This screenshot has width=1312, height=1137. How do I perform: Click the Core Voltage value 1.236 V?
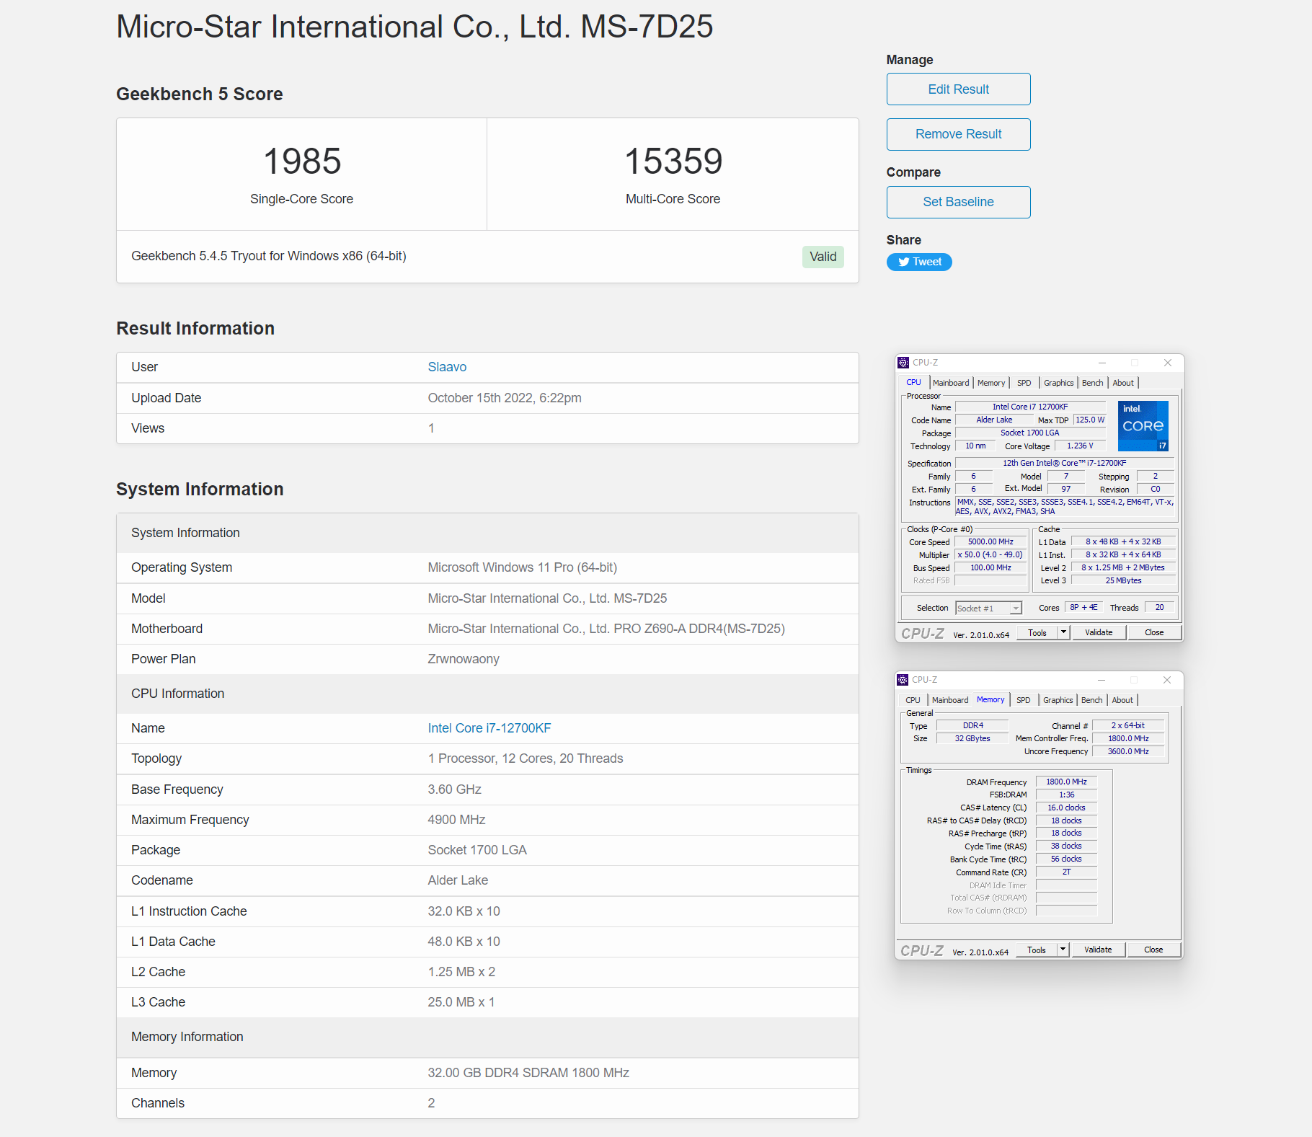click(1080, 446)
